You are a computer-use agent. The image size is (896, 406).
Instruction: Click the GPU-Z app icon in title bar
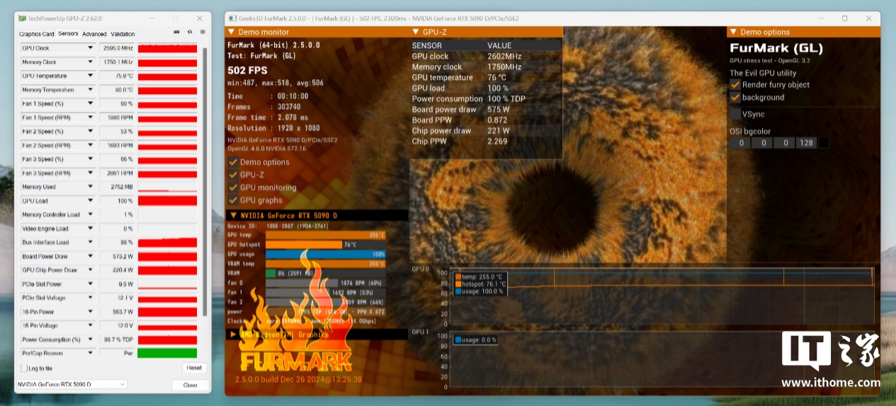click(x=21, y=18)
